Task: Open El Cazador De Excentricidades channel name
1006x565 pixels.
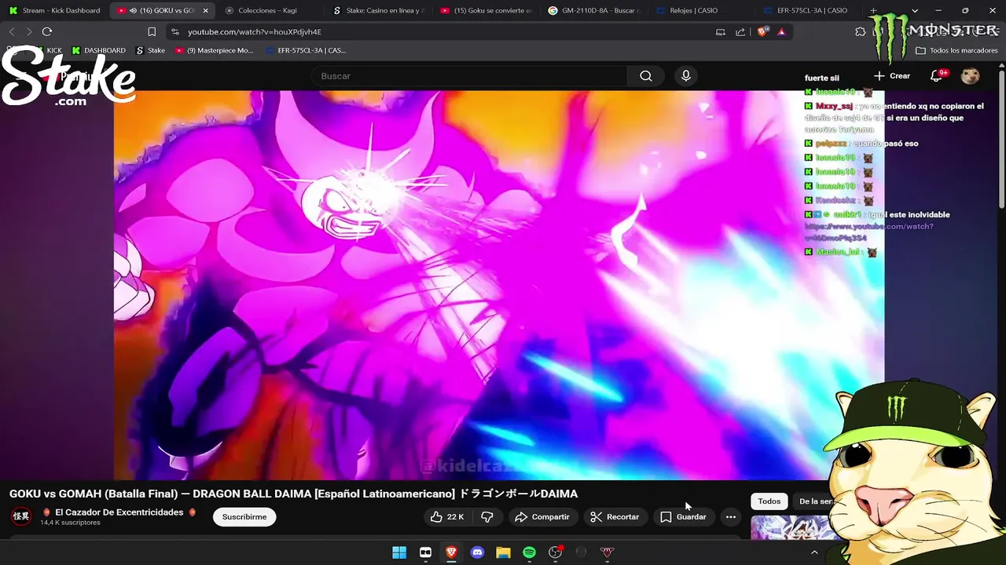Action: (x=119, y=512)
